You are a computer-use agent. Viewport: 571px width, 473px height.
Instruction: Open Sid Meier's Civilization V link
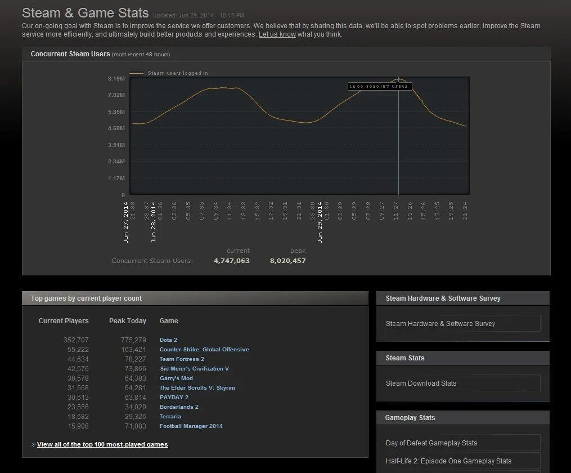coord(195,368)
